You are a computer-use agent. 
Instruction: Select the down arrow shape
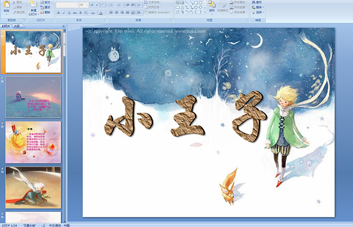[x=200, y=8]
